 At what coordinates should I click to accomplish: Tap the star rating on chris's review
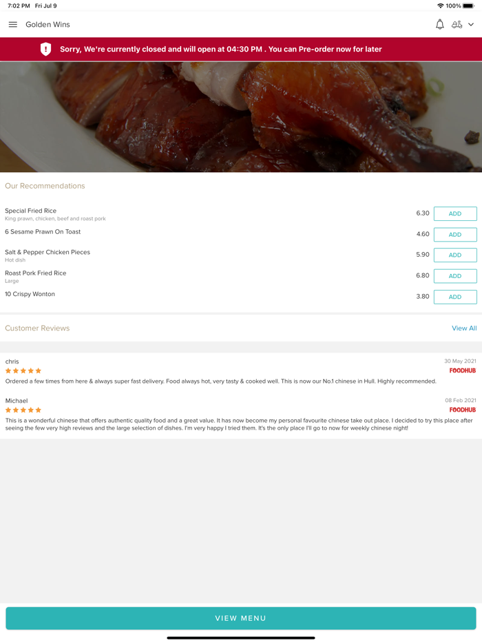point(23,371)
